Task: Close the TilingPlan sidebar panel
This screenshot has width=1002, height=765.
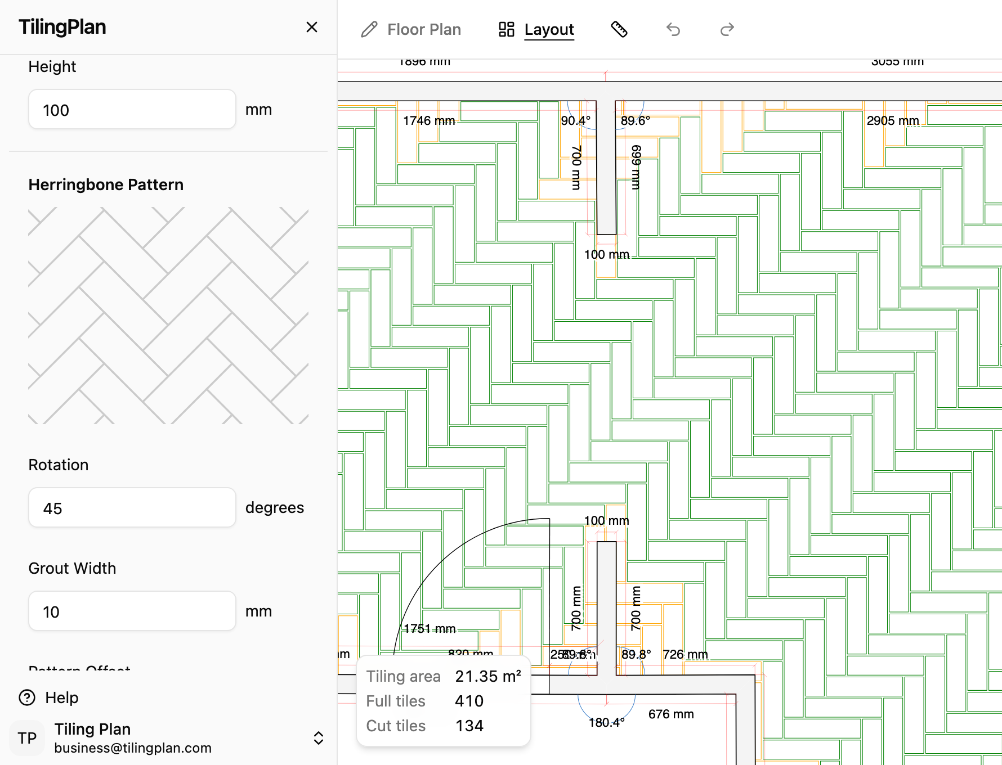Action: coord(312,27)
